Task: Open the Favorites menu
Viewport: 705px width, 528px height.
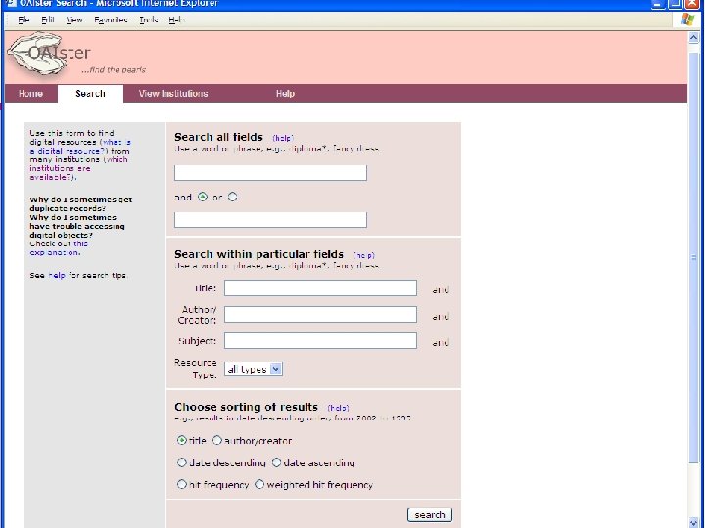Action: point(111,20)
